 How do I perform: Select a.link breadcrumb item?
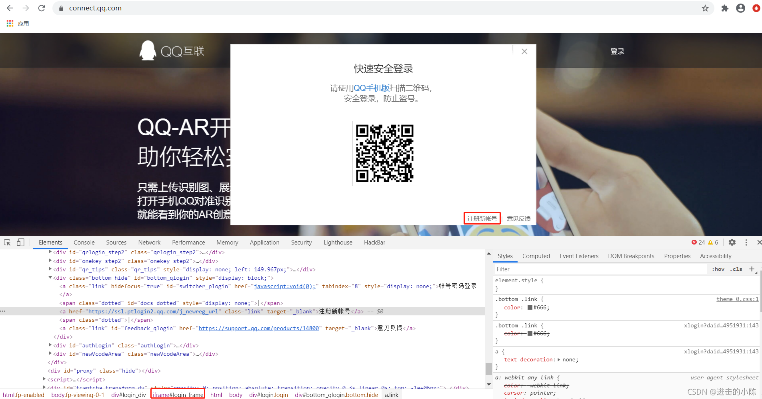click(392, 395)
